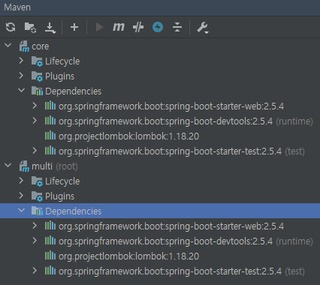Open Maven Settings wrench icon

coord(203,28)
